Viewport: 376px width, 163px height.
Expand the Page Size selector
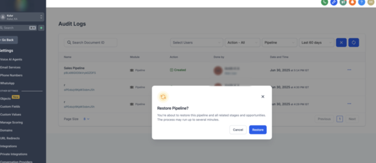coord(86,119)
